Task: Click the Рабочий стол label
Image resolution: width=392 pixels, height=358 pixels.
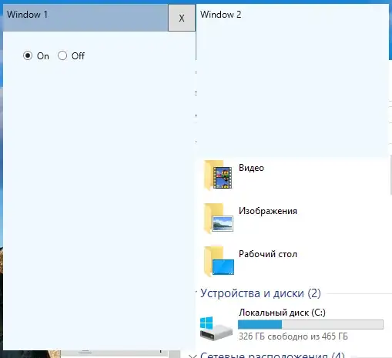Action: tap(268, 254)
